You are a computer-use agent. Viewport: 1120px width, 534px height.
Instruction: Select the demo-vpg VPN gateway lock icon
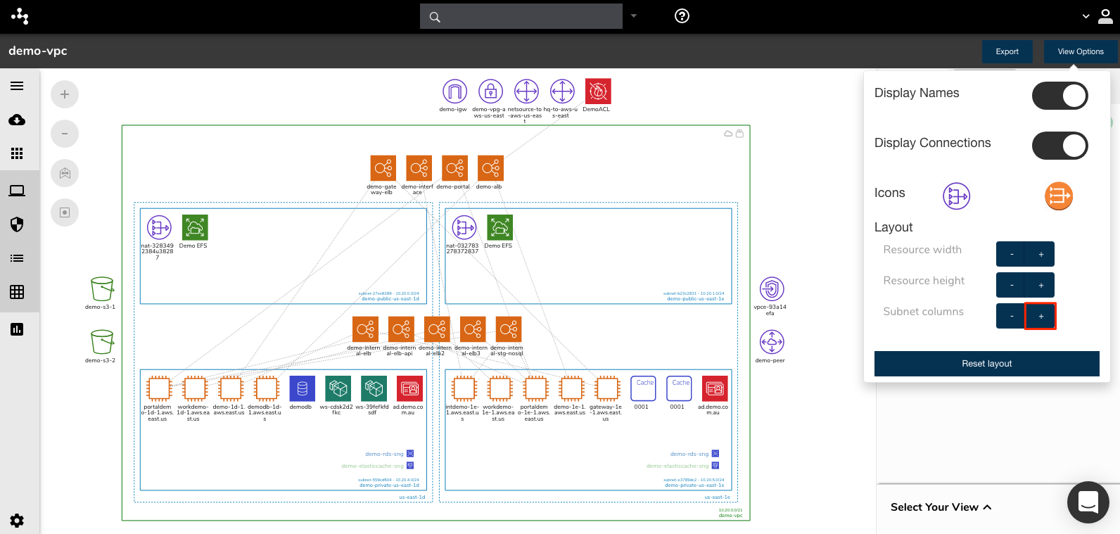click(490, 91)
